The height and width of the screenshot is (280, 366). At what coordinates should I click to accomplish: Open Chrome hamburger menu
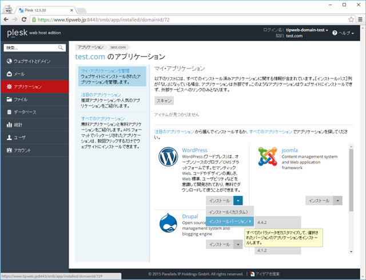click(360, 19)
